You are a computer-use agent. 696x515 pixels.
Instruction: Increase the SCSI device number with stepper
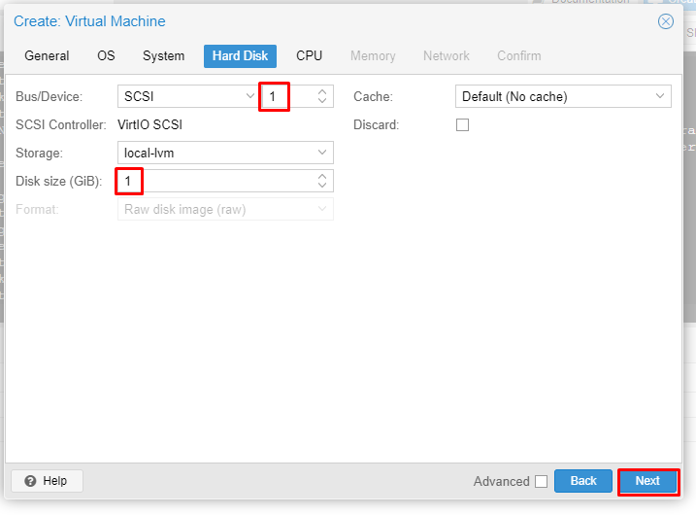[x=322, y=92]
